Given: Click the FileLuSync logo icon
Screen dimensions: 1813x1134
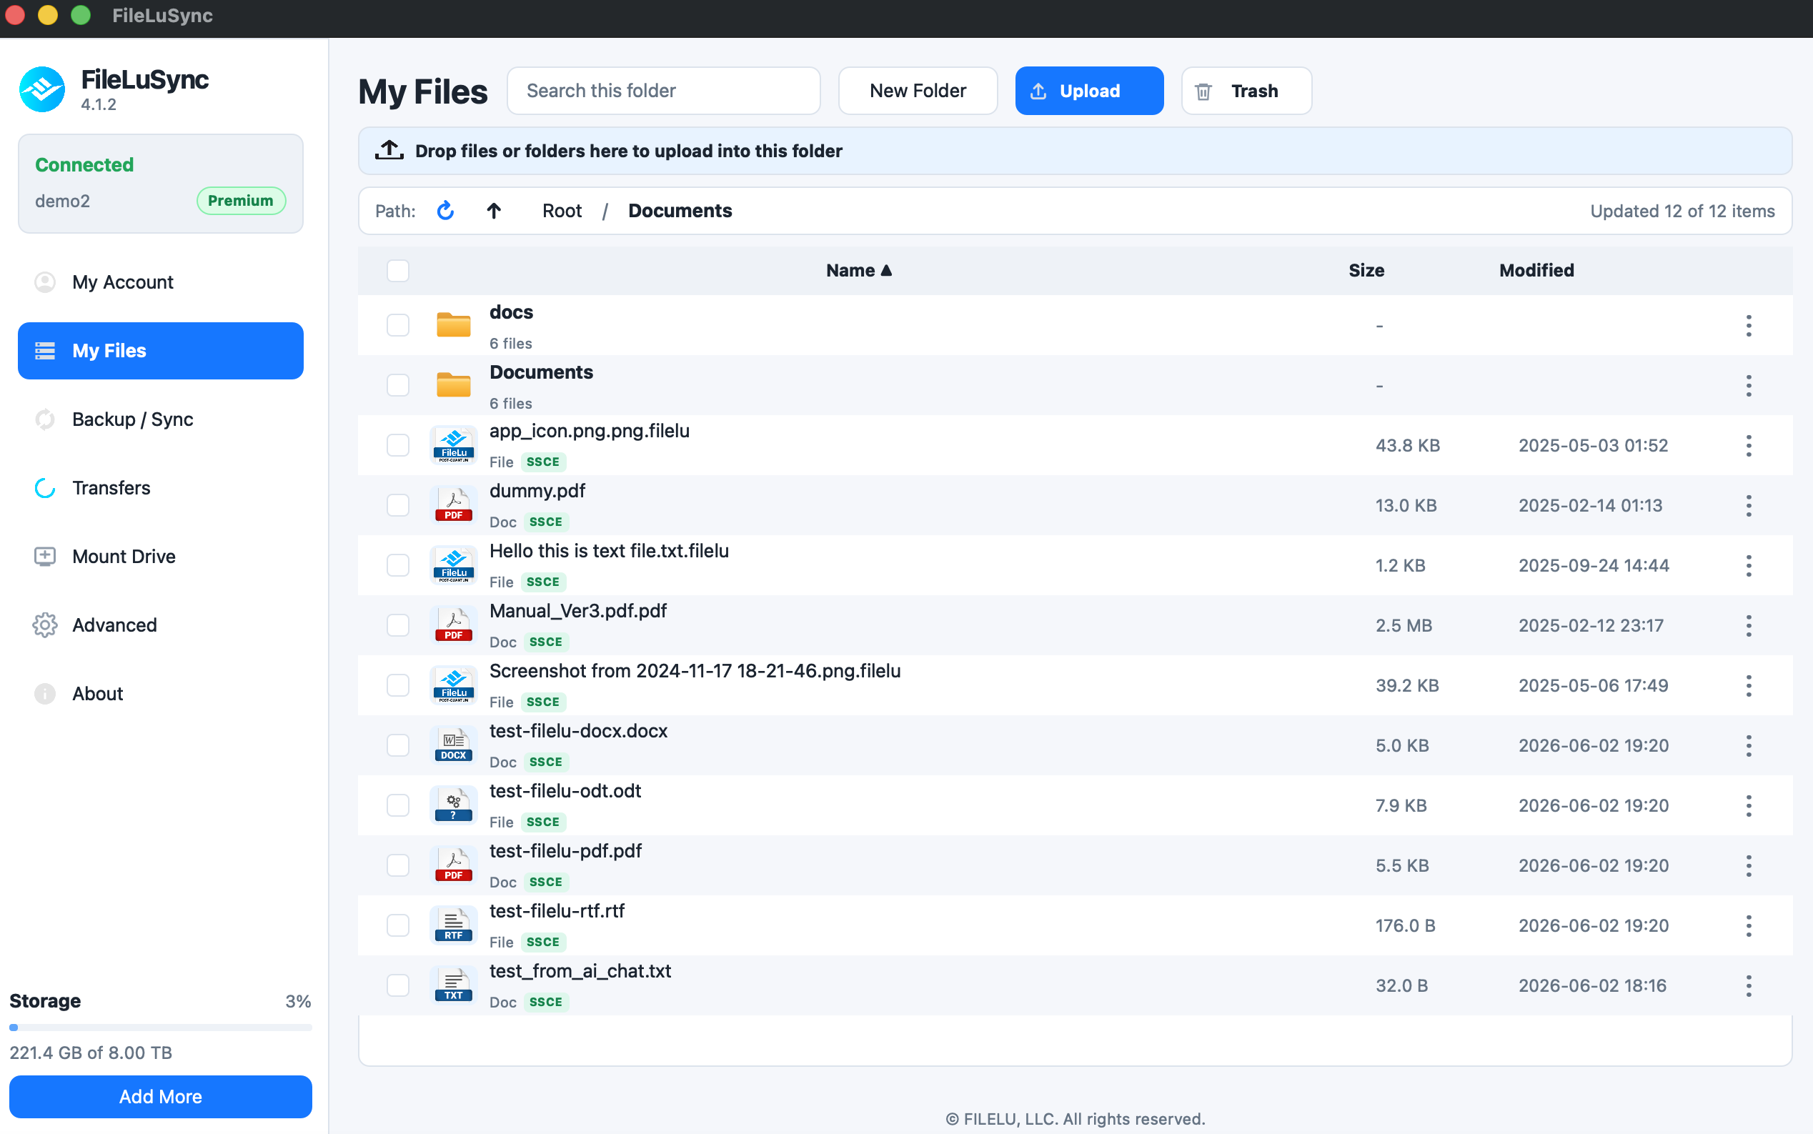Looking at the screenshot, I should point(42,89).
